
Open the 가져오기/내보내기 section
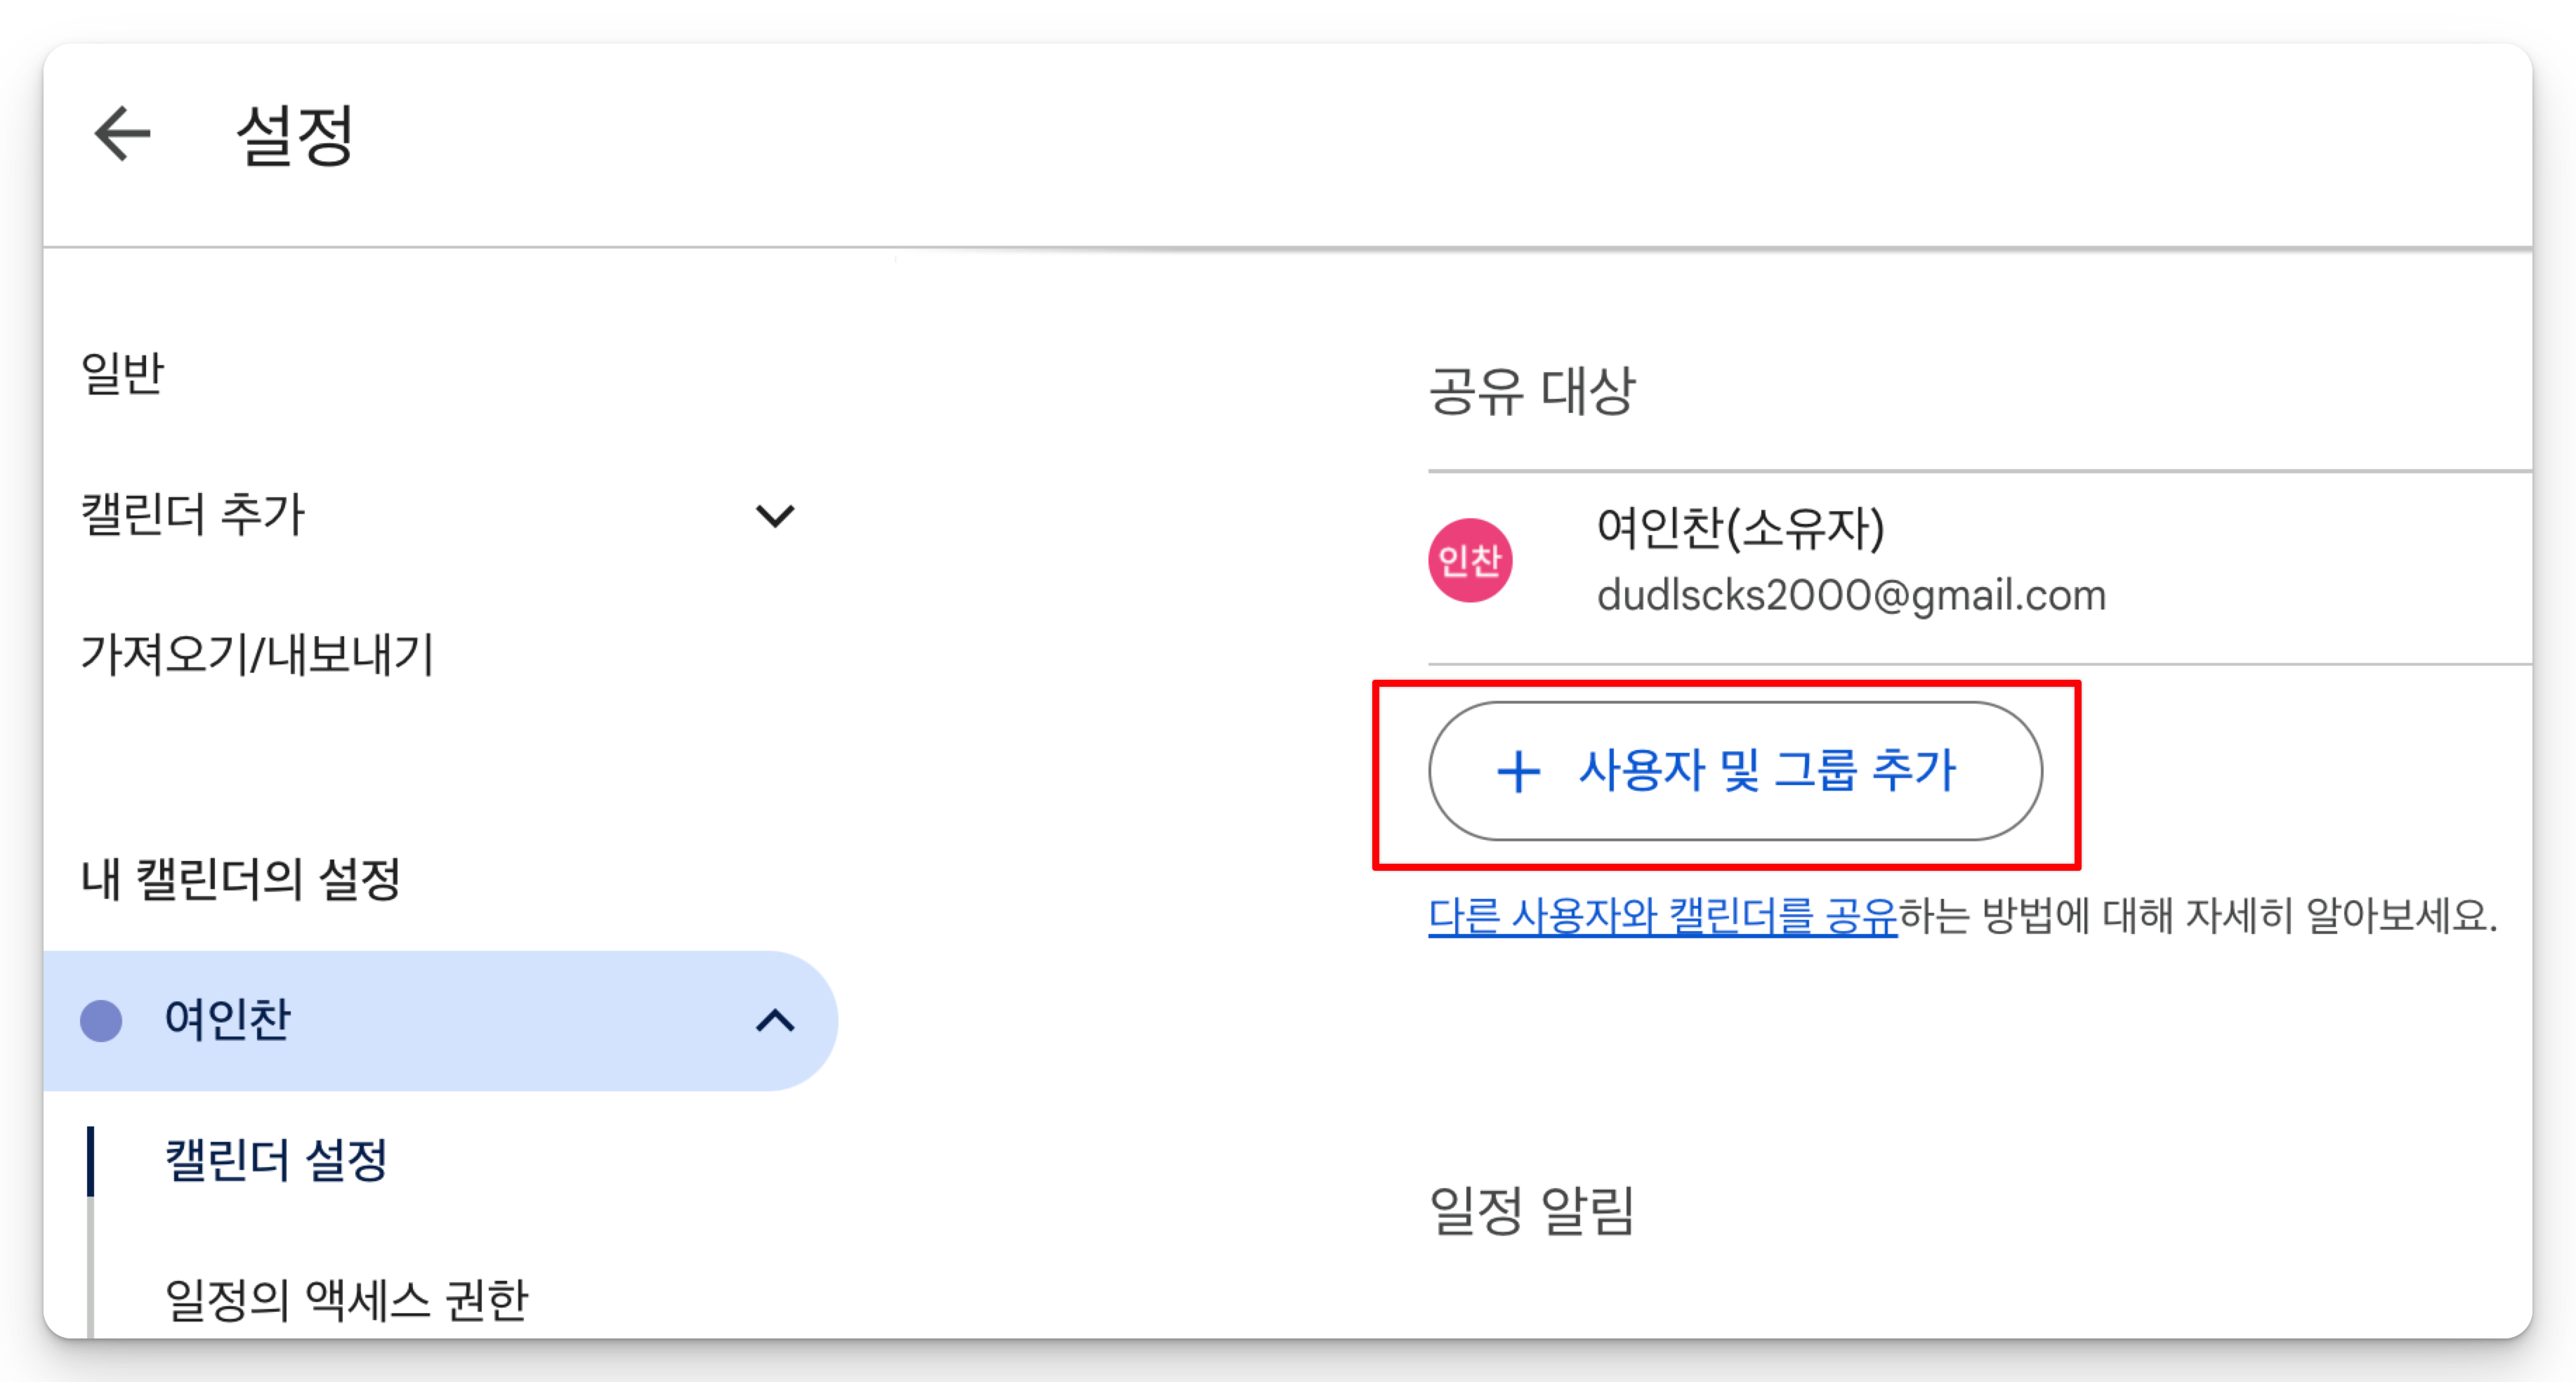tap(257, 655)
